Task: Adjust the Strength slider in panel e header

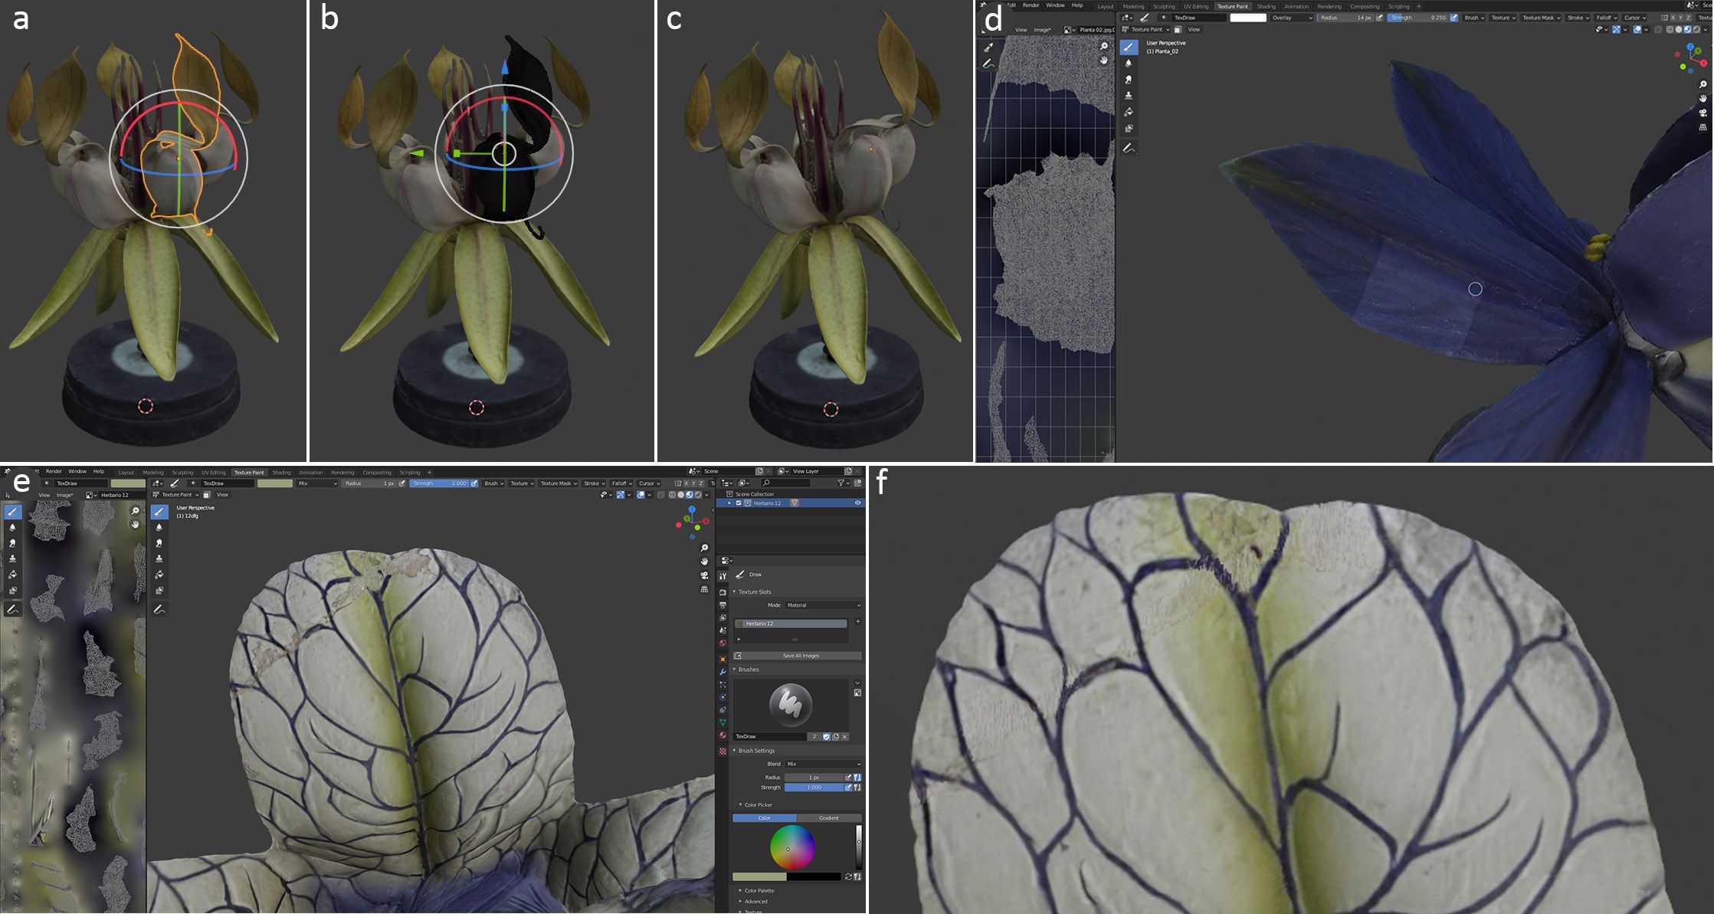Action: (x=439, y=483)
